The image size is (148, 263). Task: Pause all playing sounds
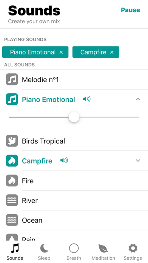coord(130,10)
